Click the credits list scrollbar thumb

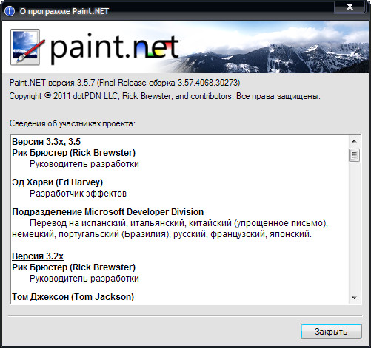coord(354,155)
